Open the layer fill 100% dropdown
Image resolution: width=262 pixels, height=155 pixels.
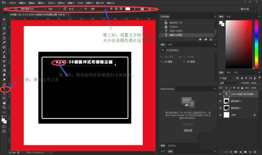tap(259, 88)
